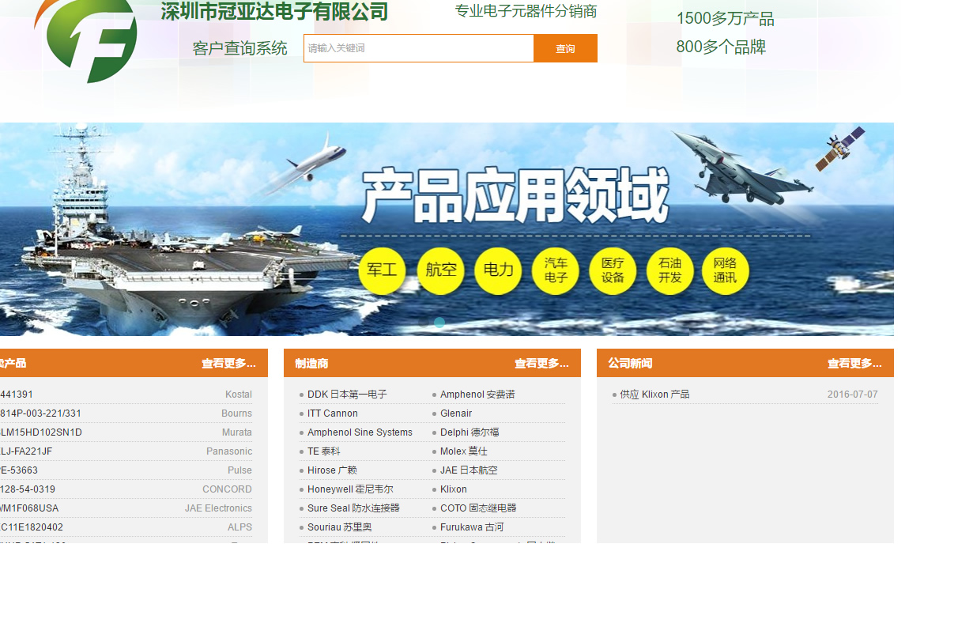This screenshot has width=973, height=623.
Task: Open 查看更多 in the 公司新闻 panel
Action: [x=854, y=363]
